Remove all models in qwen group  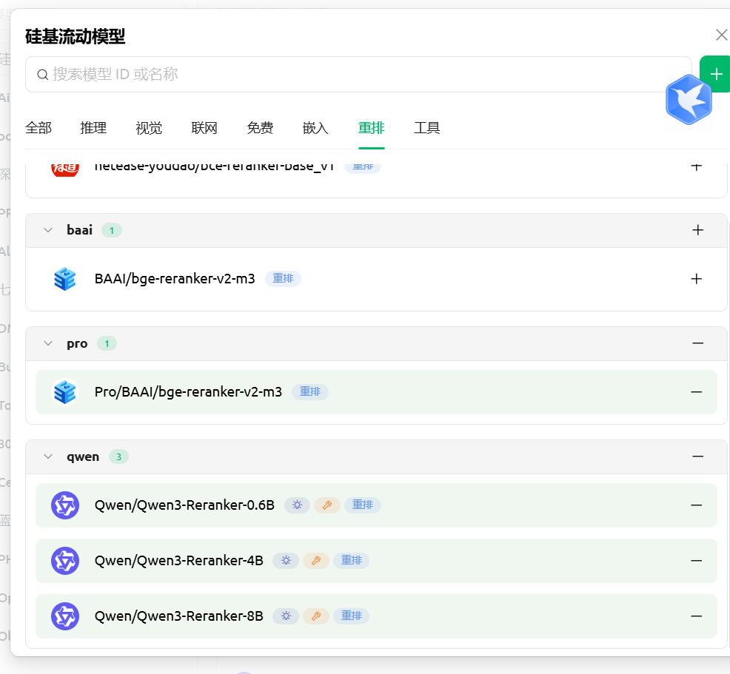(x=697, y=456)
